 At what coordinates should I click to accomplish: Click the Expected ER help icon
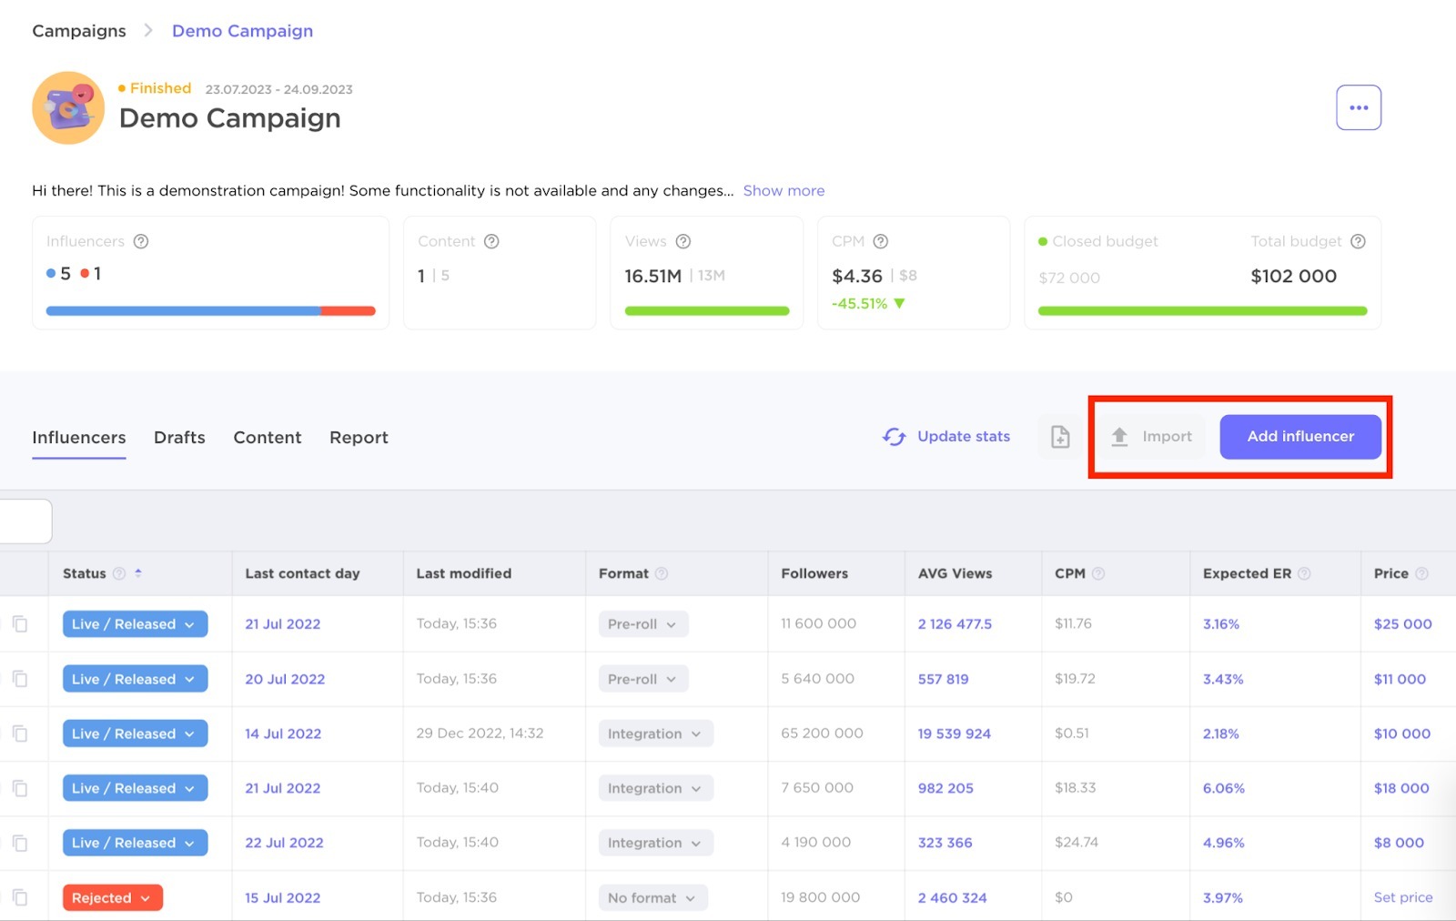pos(1306,573)
